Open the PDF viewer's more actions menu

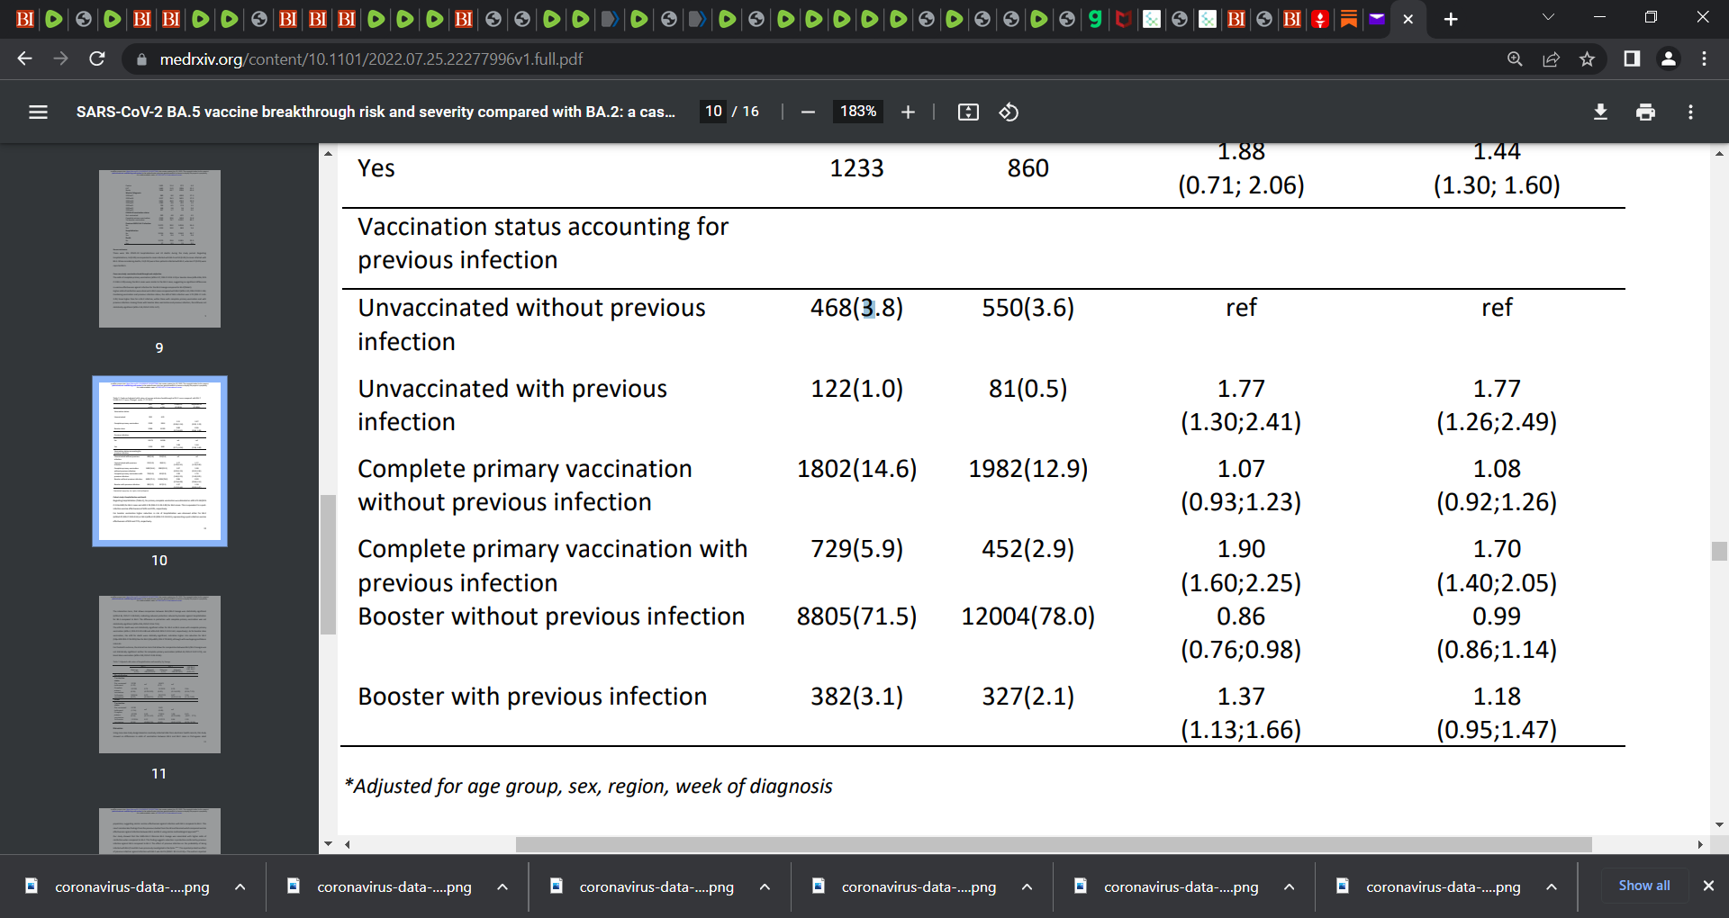coord(1689,112)
